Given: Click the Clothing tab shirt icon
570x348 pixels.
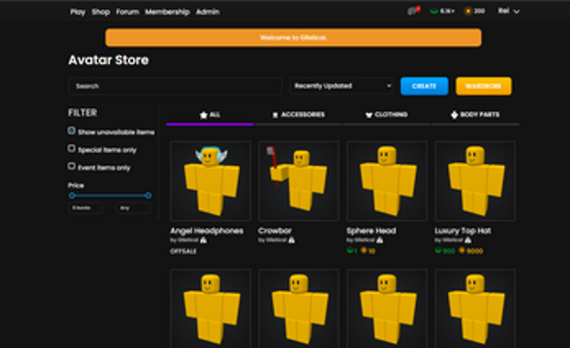Looking at the screenshot, I should [x=368, y=115].
